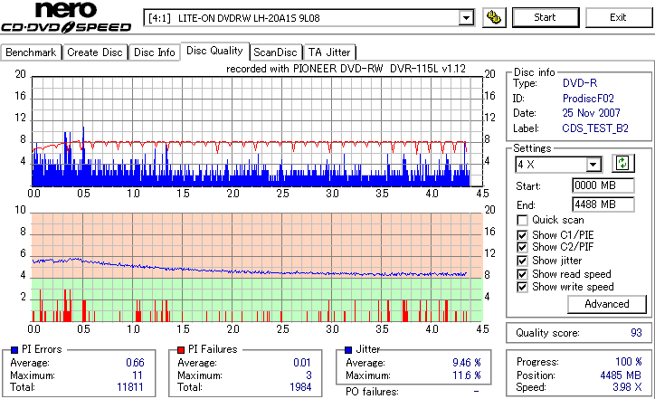
Task: Uncheck Show C2/PIF
Action: click(x=522, y=247)
